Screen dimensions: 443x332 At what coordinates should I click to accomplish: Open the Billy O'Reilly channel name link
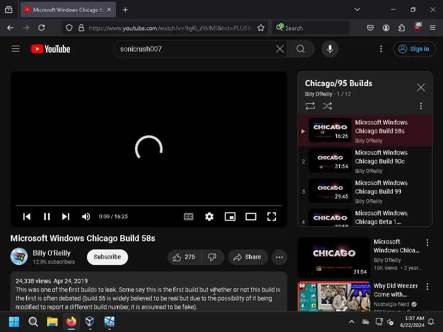click(51, 253)
